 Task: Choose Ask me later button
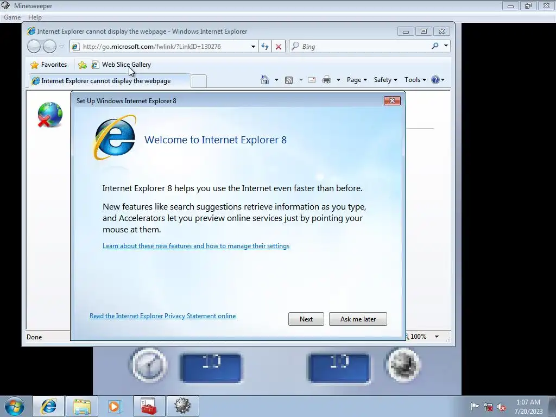[x=358, y=319]
